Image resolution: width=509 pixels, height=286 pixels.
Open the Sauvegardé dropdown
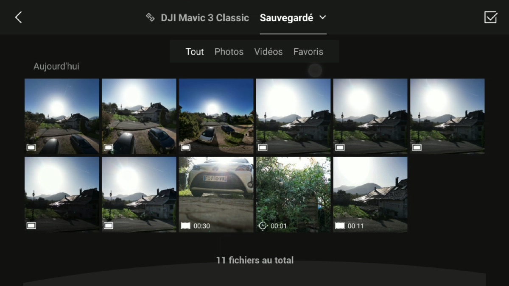point(293,18)
